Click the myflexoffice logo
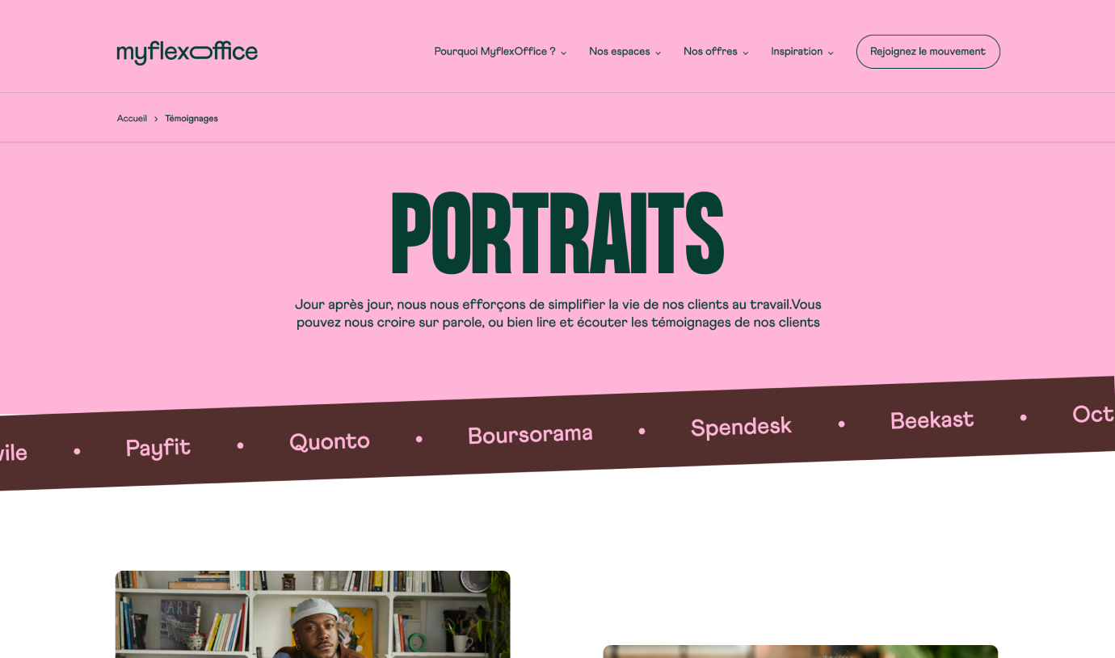Screen dimensions: 1115x658 click(187, 53)
